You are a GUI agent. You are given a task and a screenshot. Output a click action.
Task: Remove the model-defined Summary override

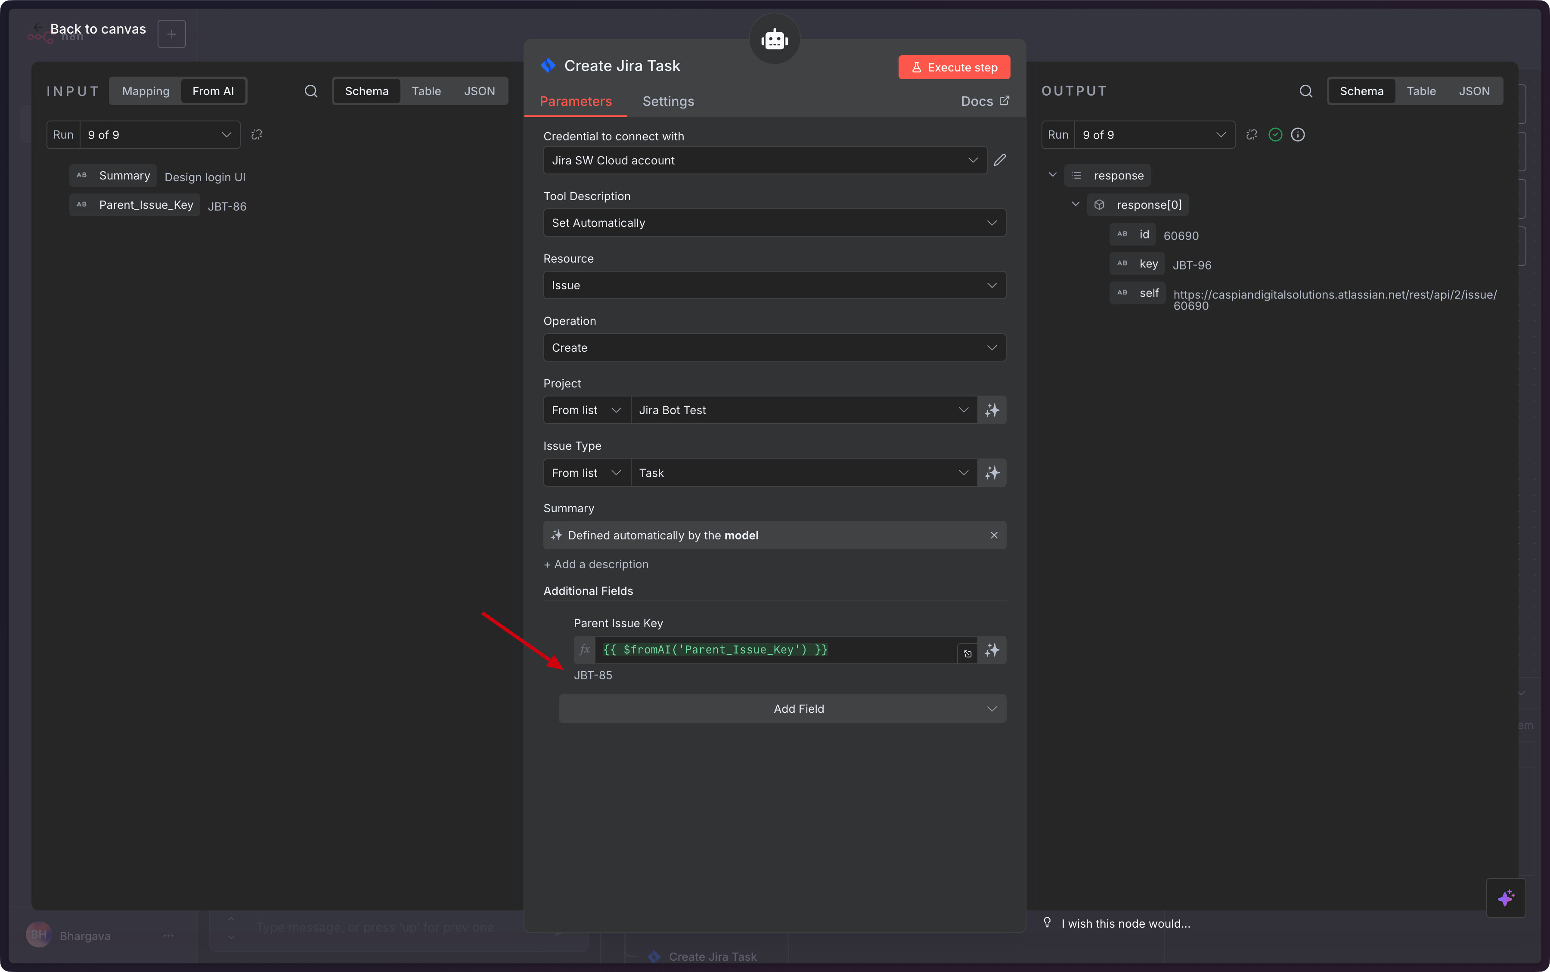[994, 536]
